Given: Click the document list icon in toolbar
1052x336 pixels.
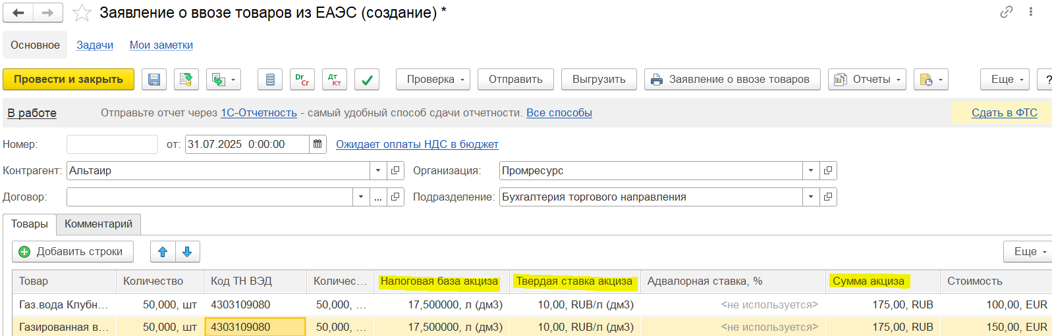Looking at the screenshot, I should click(x=270, y=80).
